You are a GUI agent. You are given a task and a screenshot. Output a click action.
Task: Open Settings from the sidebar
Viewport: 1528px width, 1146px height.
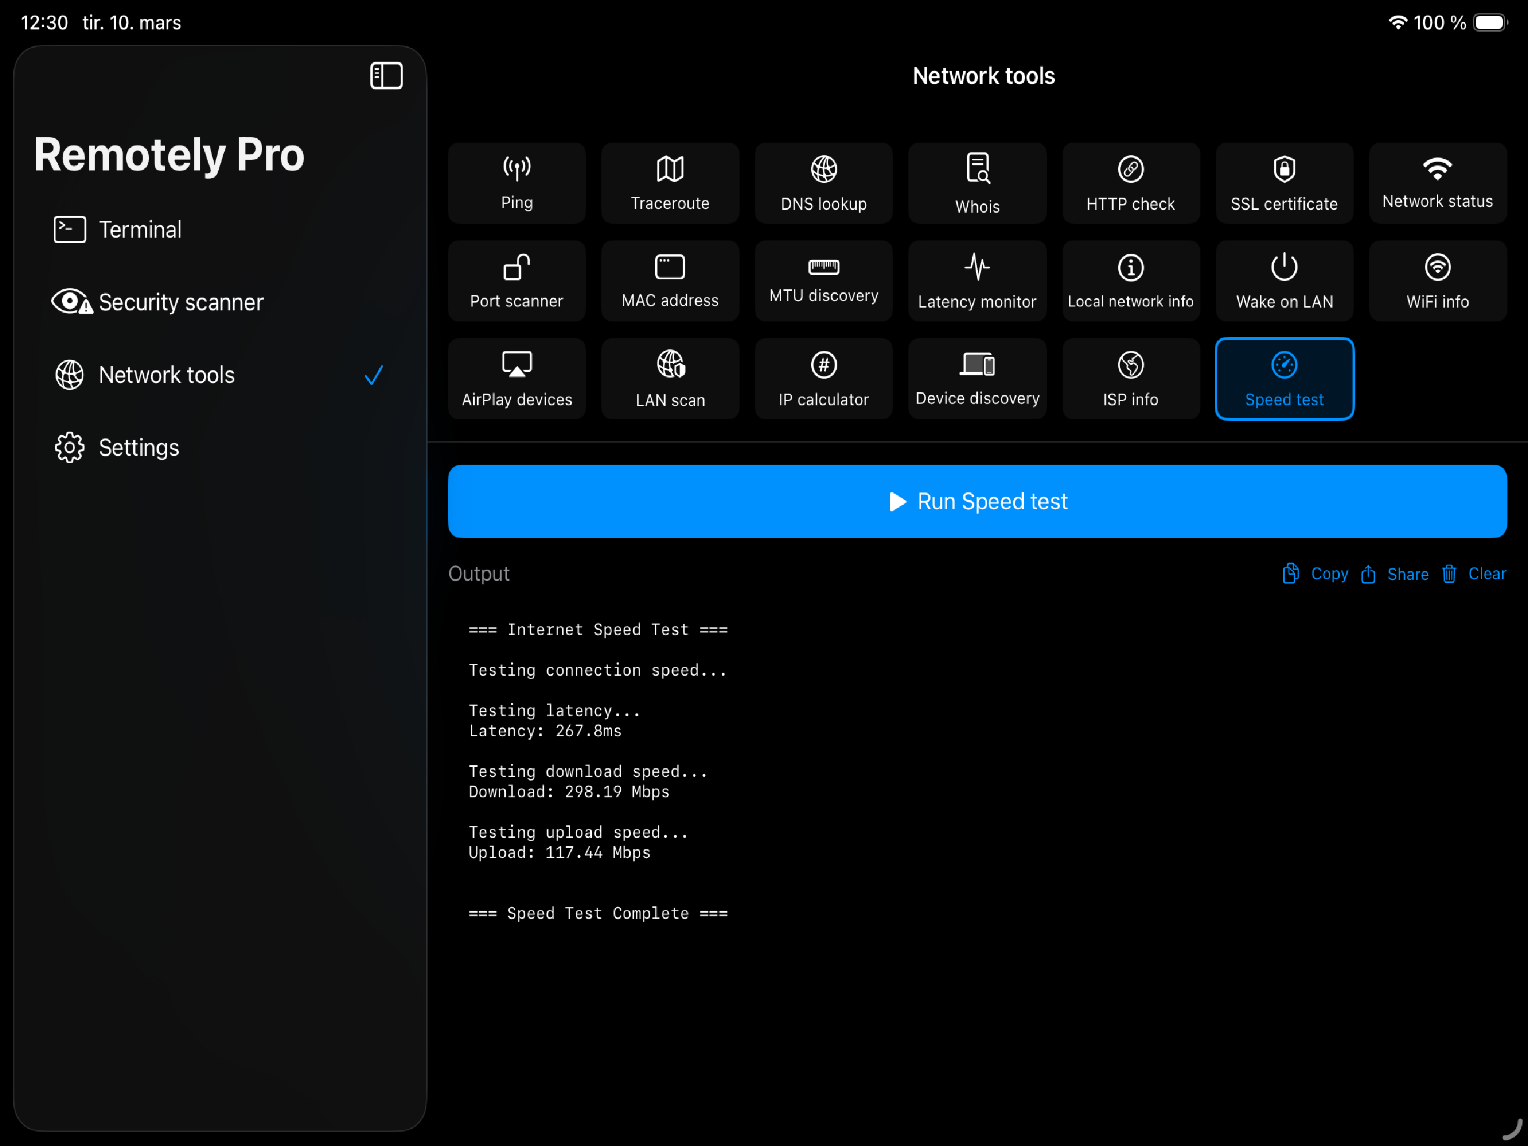(x=220, y=448)
